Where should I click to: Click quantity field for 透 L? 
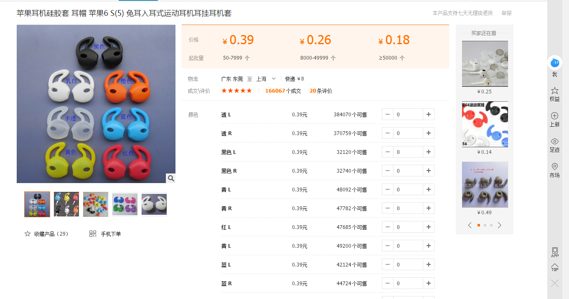click(408, 114)
